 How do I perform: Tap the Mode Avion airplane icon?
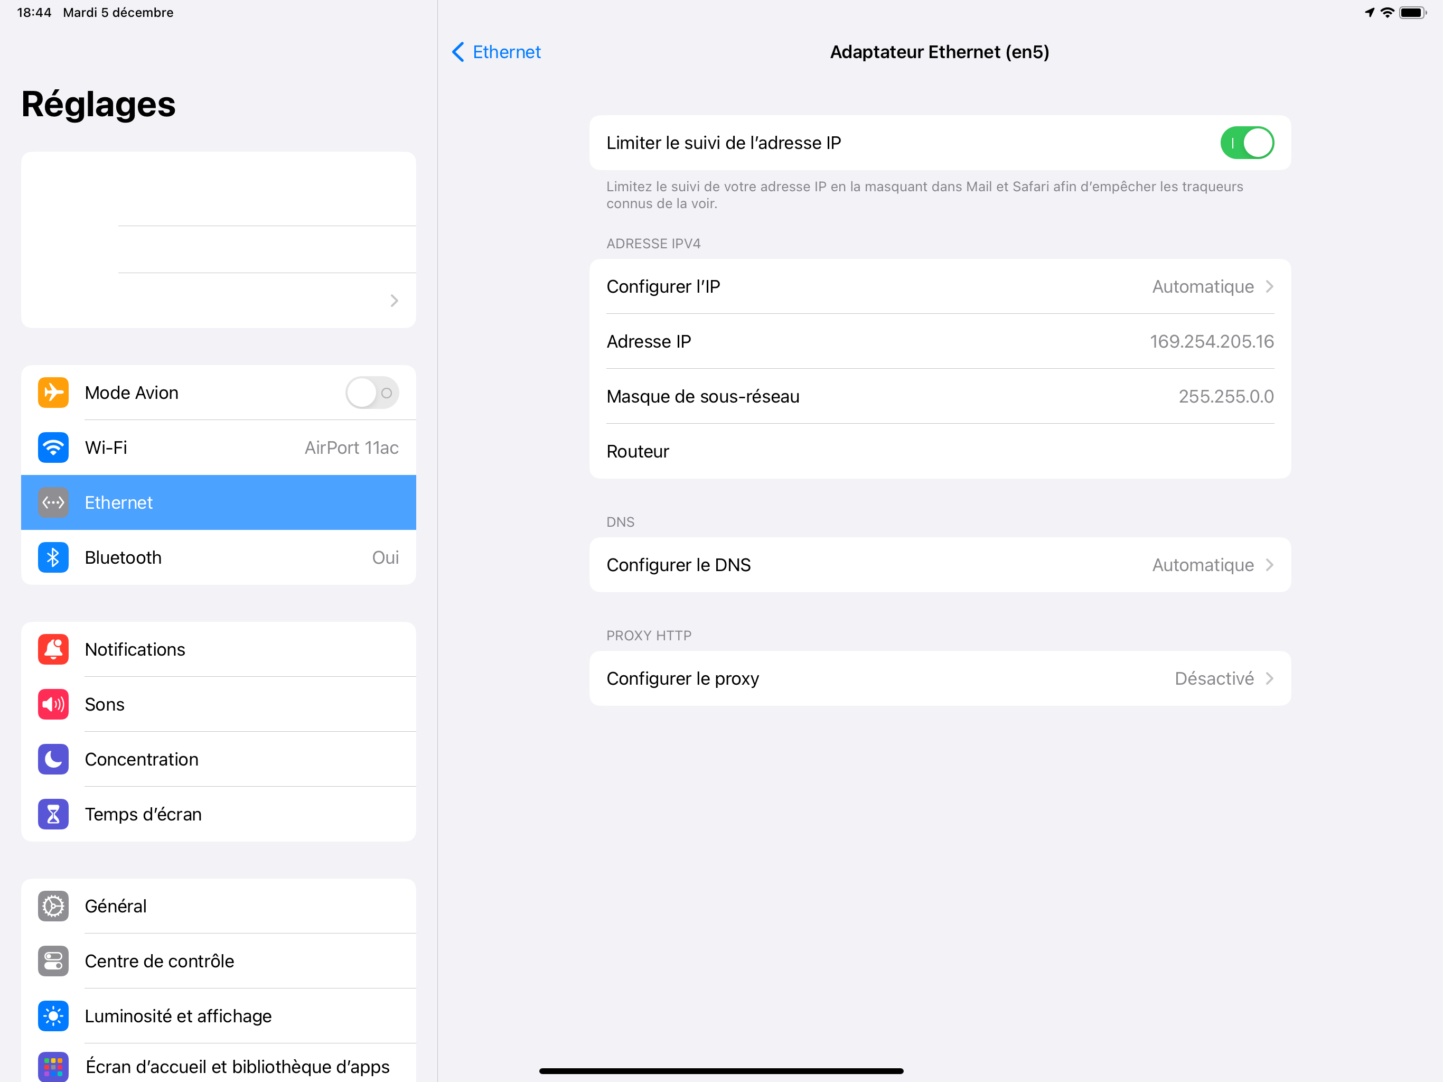[x=53, y=393]
